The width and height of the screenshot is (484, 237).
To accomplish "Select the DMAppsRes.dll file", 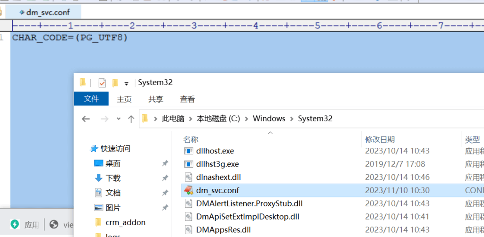I will pyautogui.click(x=223, y=229).
